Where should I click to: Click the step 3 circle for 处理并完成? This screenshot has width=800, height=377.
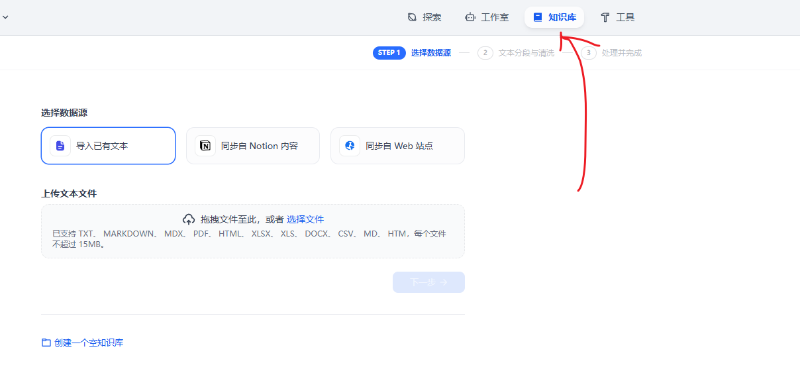coord(589,53)
